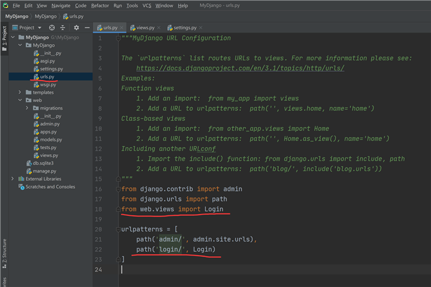Open the Tools menu
Viewport: 431px width, 287px height.
(132, 6)
